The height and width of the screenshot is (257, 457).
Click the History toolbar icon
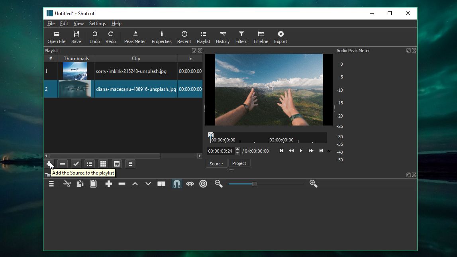coord(223,37)
